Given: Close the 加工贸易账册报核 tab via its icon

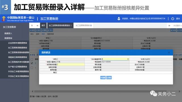Looking at the screenshot, I should [91, 25].
